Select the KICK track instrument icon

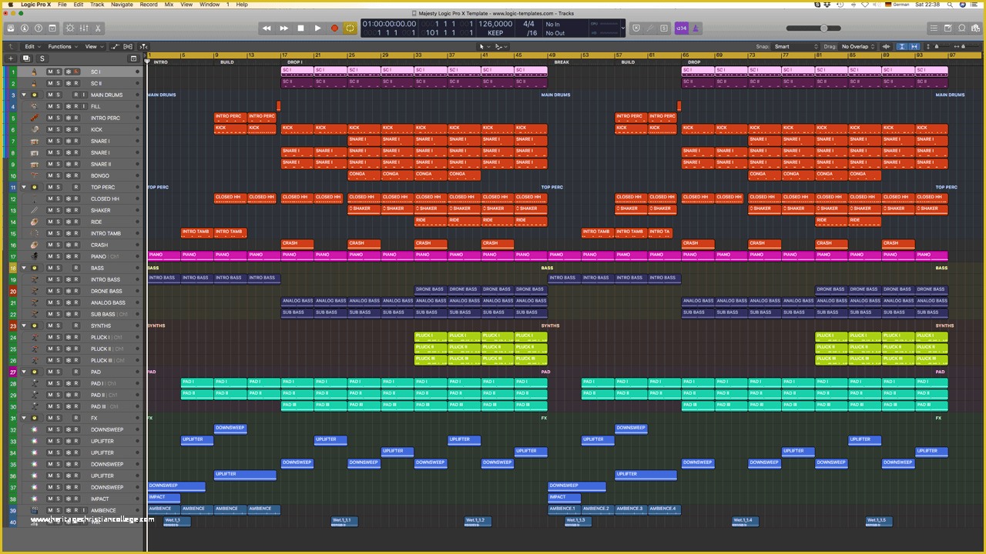click(35, 129)
